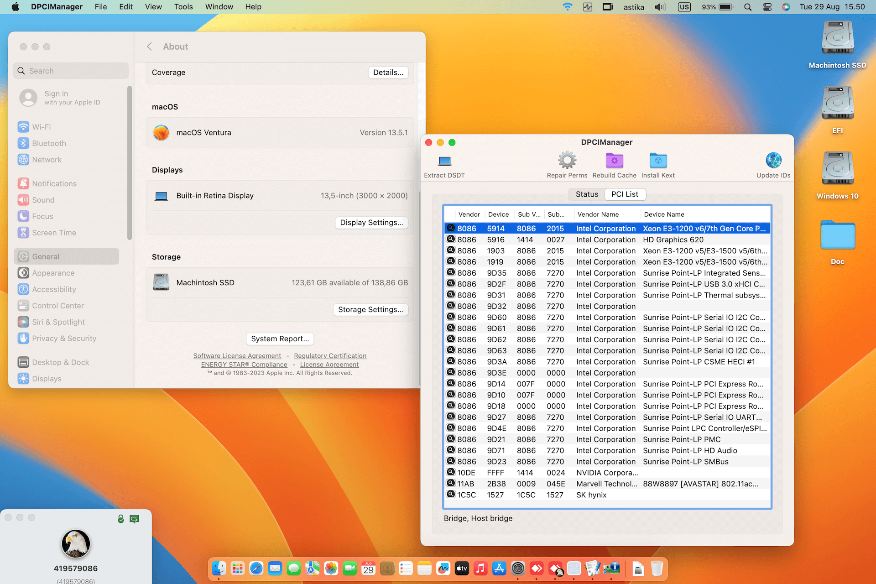Open Control Center in the menu bar
Image resolution: width=876 pixels, height=584 pixels.
tap(767, 7)
